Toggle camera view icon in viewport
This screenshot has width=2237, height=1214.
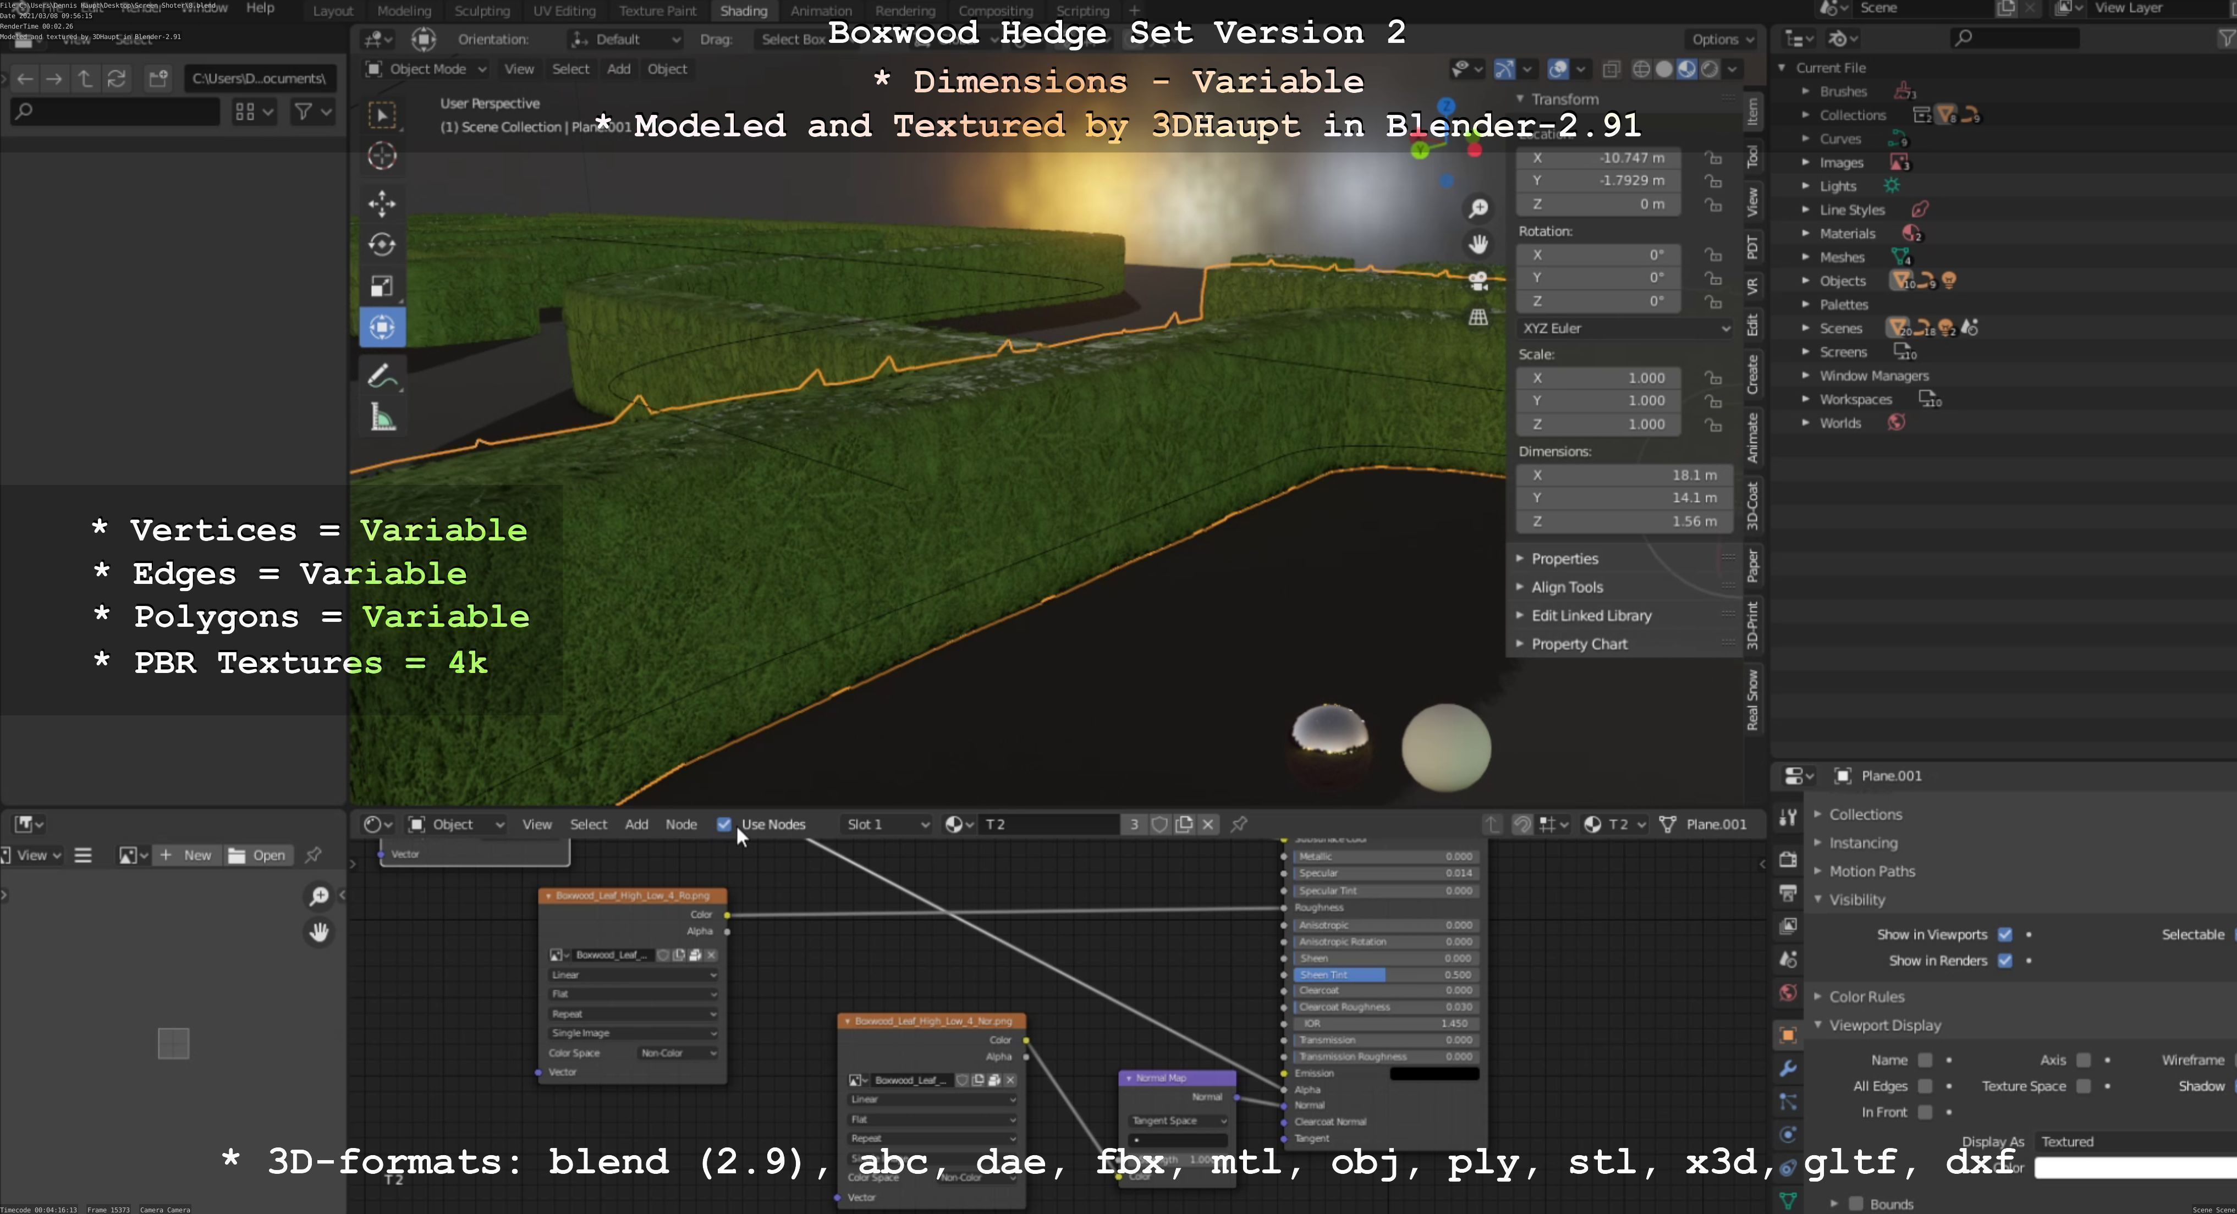coord(1478,281)
